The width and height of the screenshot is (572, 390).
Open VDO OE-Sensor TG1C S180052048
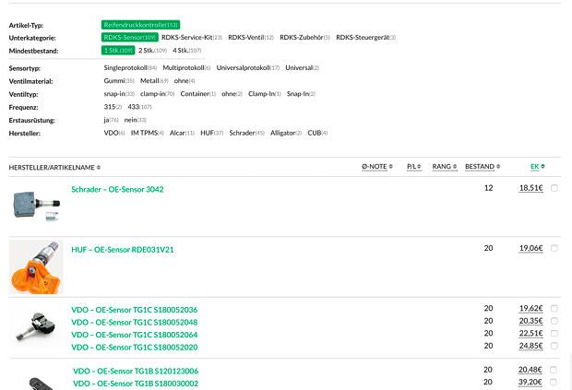[x=135, y=322]
